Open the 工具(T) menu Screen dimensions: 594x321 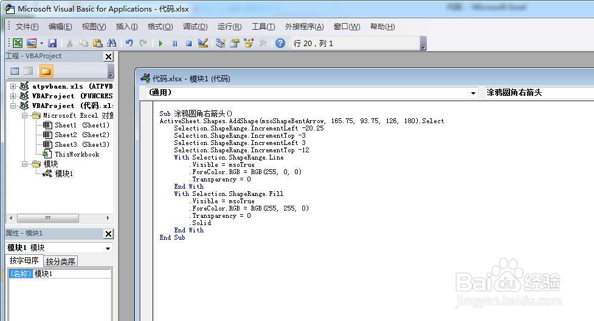pos(263,27)
